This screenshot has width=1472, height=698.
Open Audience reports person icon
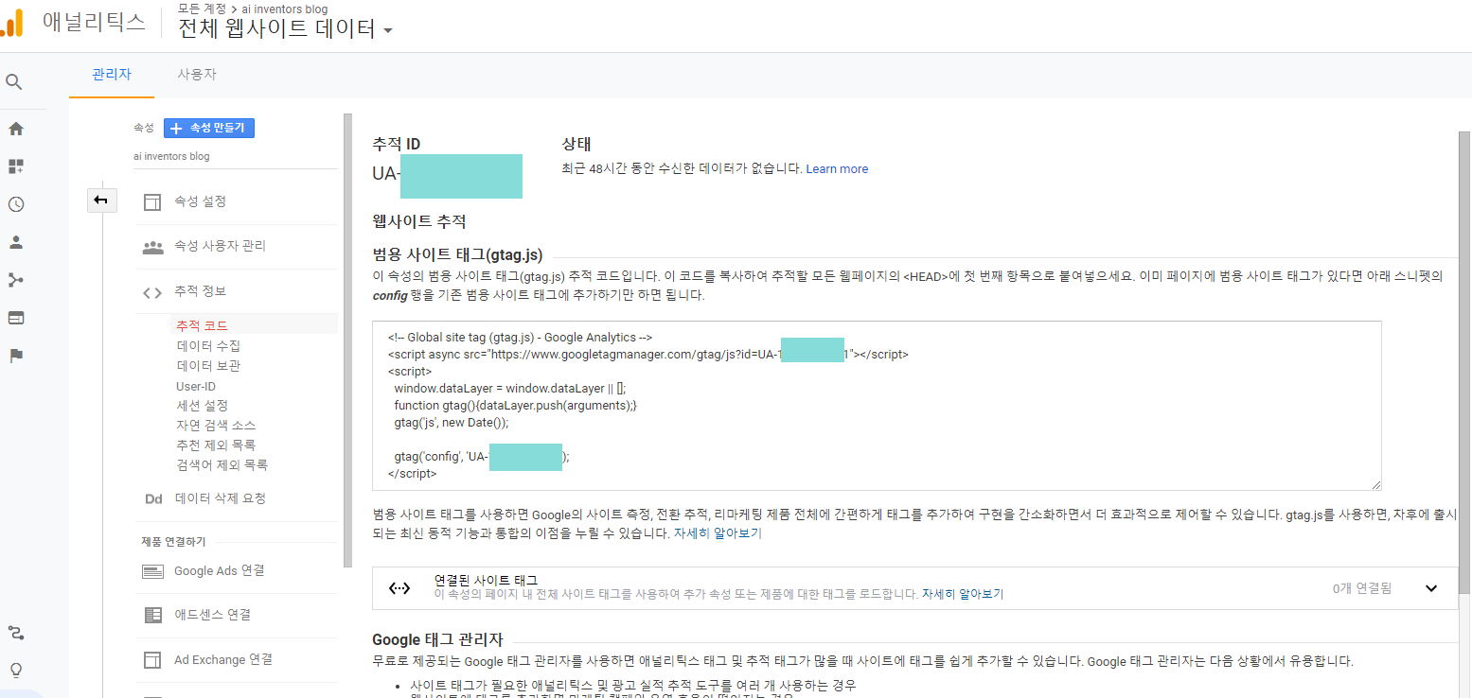coord(16,242)
